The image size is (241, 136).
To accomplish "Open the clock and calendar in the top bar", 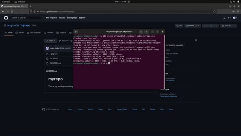I will (x=120, y=2).
